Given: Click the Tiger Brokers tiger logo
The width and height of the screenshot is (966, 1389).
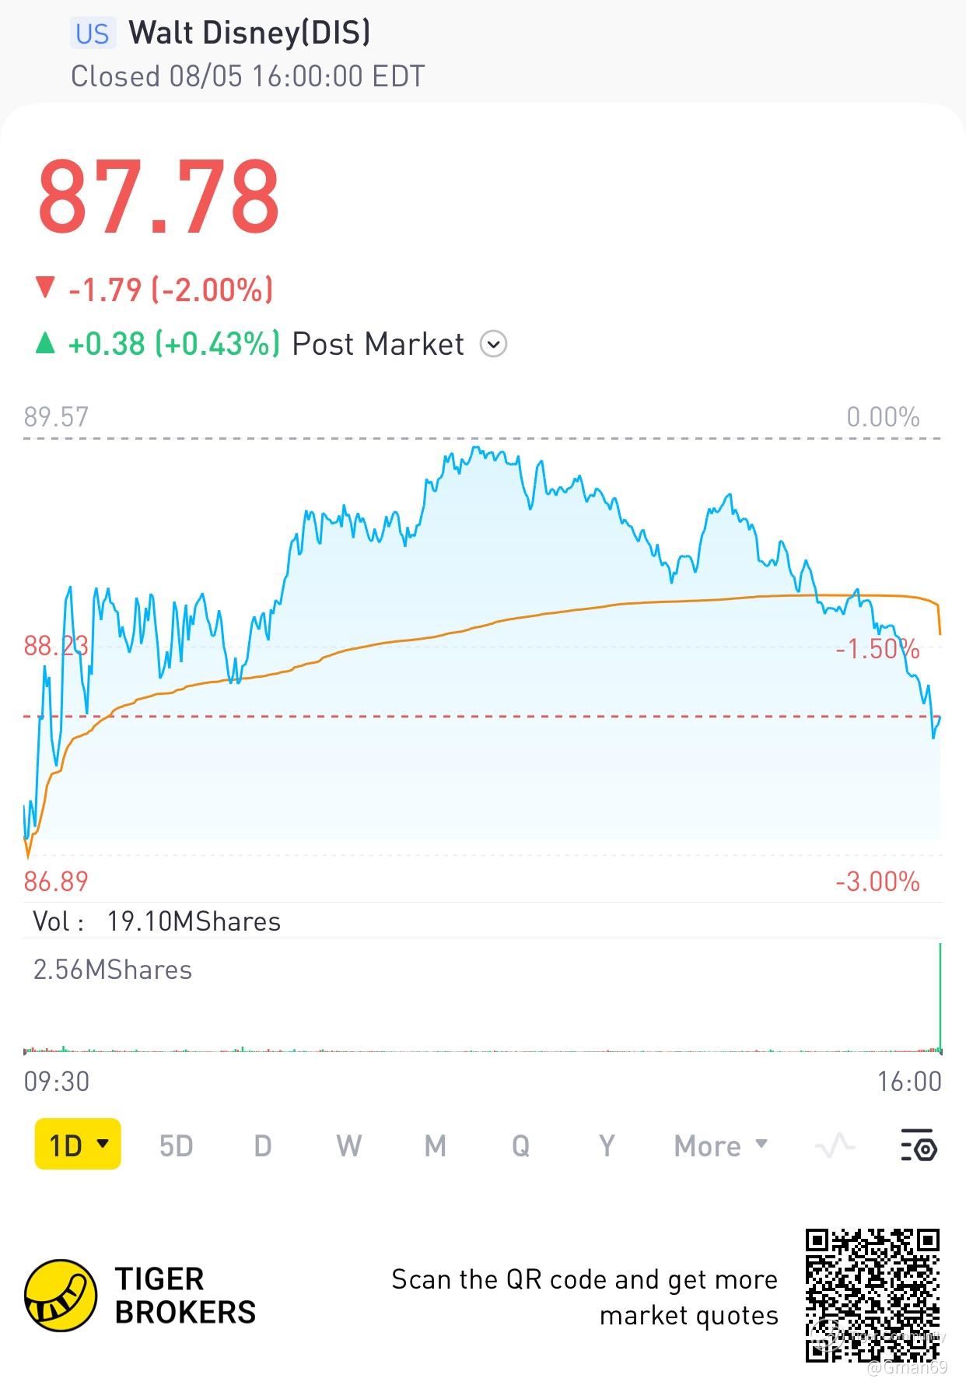Looking at the screenshot, I should tap(61, 1296).
